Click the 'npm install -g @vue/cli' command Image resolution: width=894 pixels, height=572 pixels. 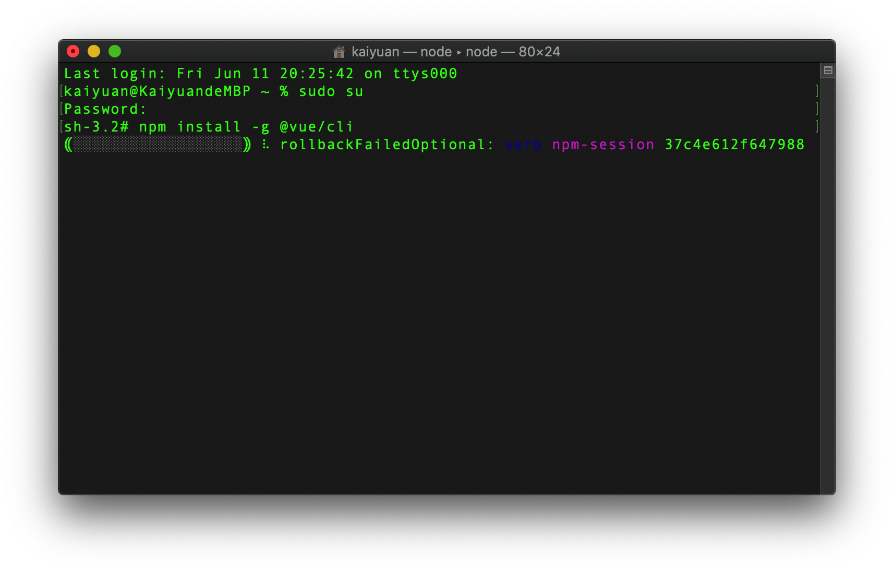click(246, 127)
